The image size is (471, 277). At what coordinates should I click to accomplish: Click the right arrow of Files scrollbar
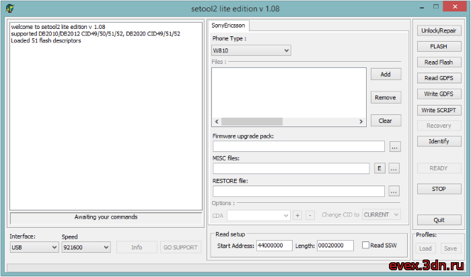pyautogui.click(x=361, y=122)
